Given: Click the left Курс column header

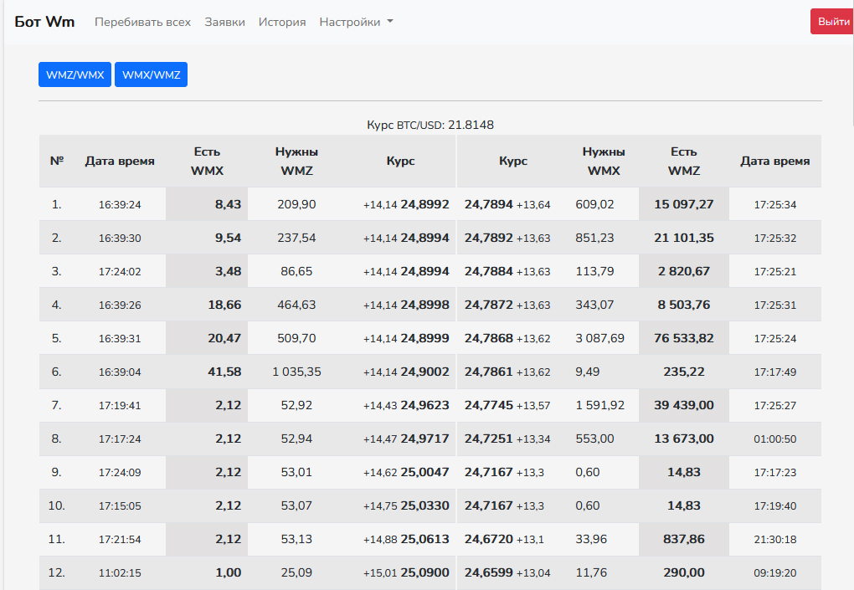Looking at the screenshot, I should [400, 162].
